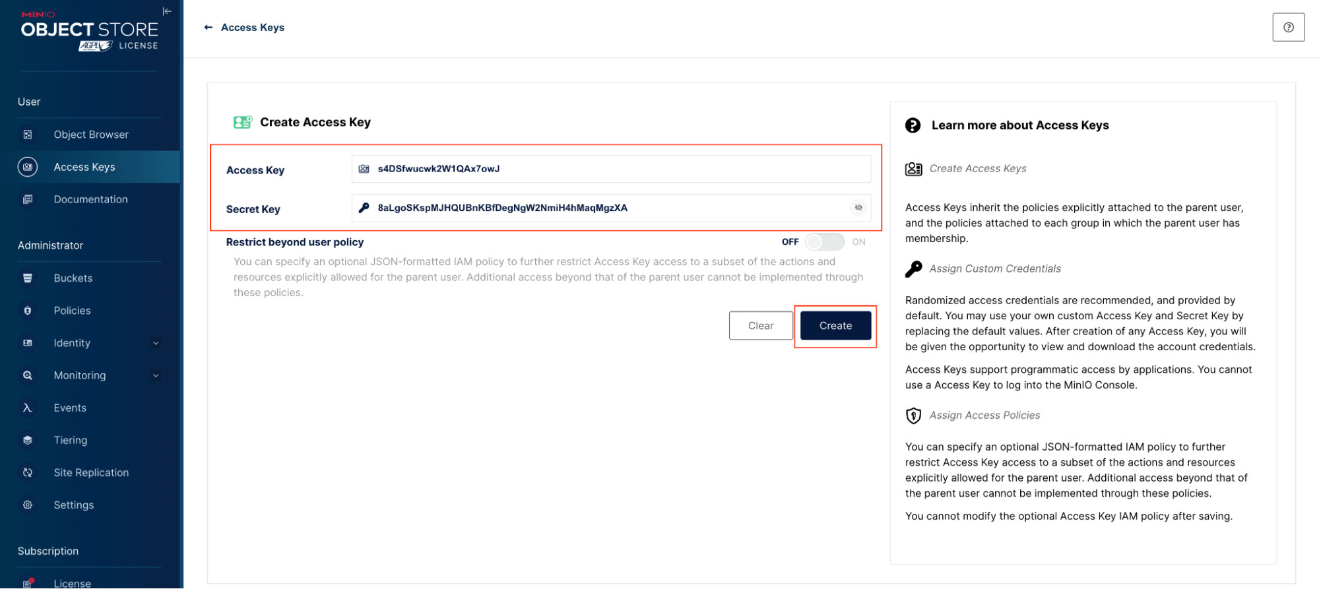Select Access Keys in the sidebar
This screenshot has width=1319, height=589.
tap(84, 167)
